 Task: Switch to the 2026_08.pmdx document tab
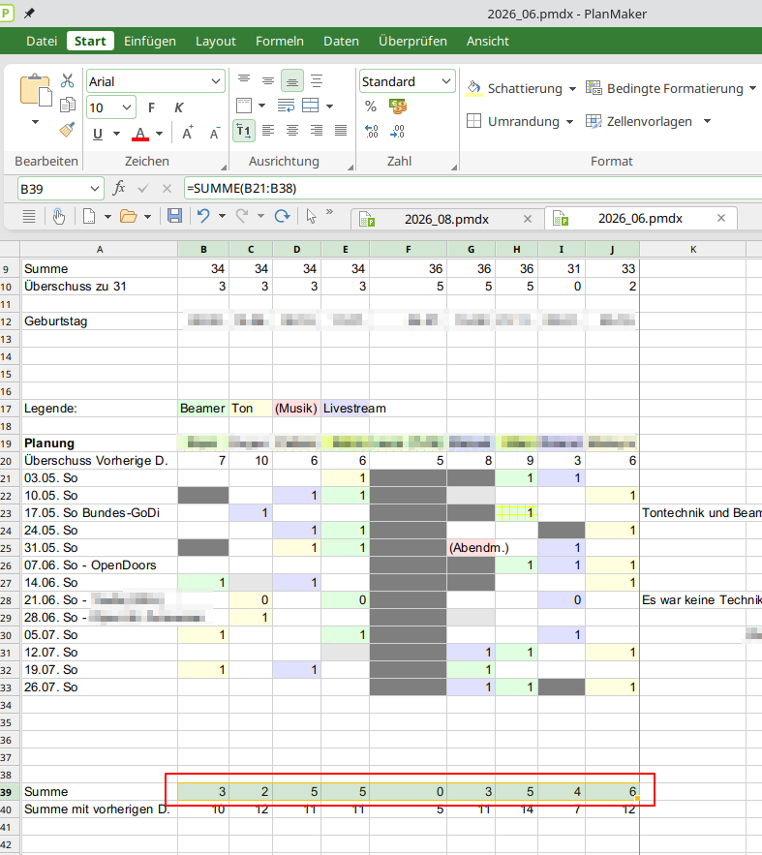click(x=445, y=219)
